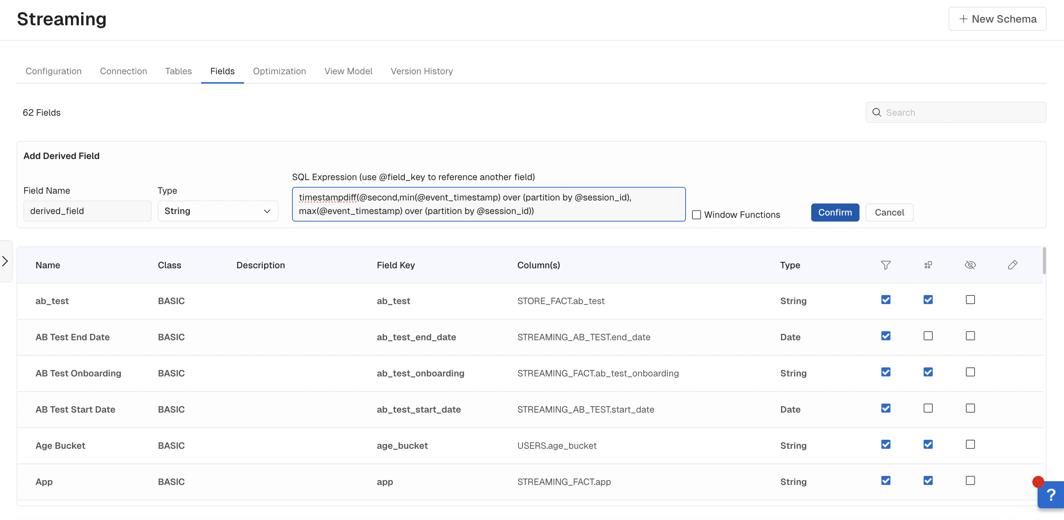Click the table vertical scrollbar

pyautogui.click(x=1044, y=261)
